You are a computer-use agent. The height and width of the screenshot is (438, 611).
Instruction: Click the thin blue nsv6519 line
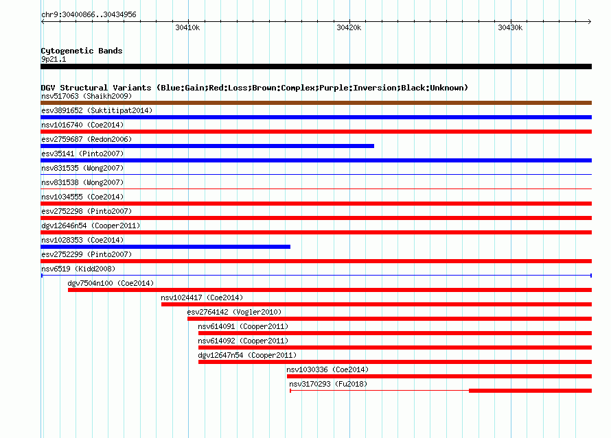click(316, 276)
